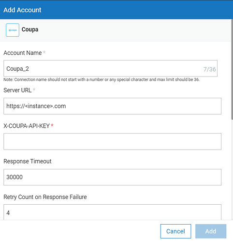Screen dimensions: 233x242
Task: Click the Account Name input field
Action: (x=111, y=69)
